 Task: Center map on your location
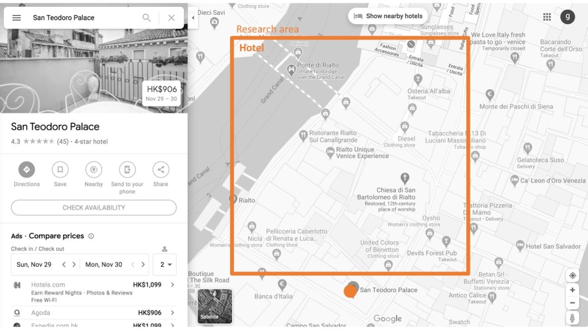coord(572,276)
